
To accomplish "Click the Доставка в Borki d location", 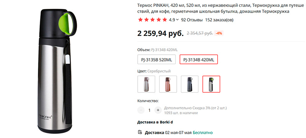I will 155,122.
